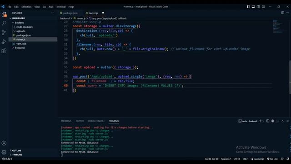Open the Manage gear icon
Viewport: 291px width, 164px height.
4,152
